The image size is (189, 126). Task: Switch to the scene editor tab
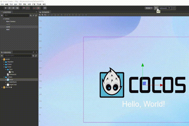(x=44, y=12)
